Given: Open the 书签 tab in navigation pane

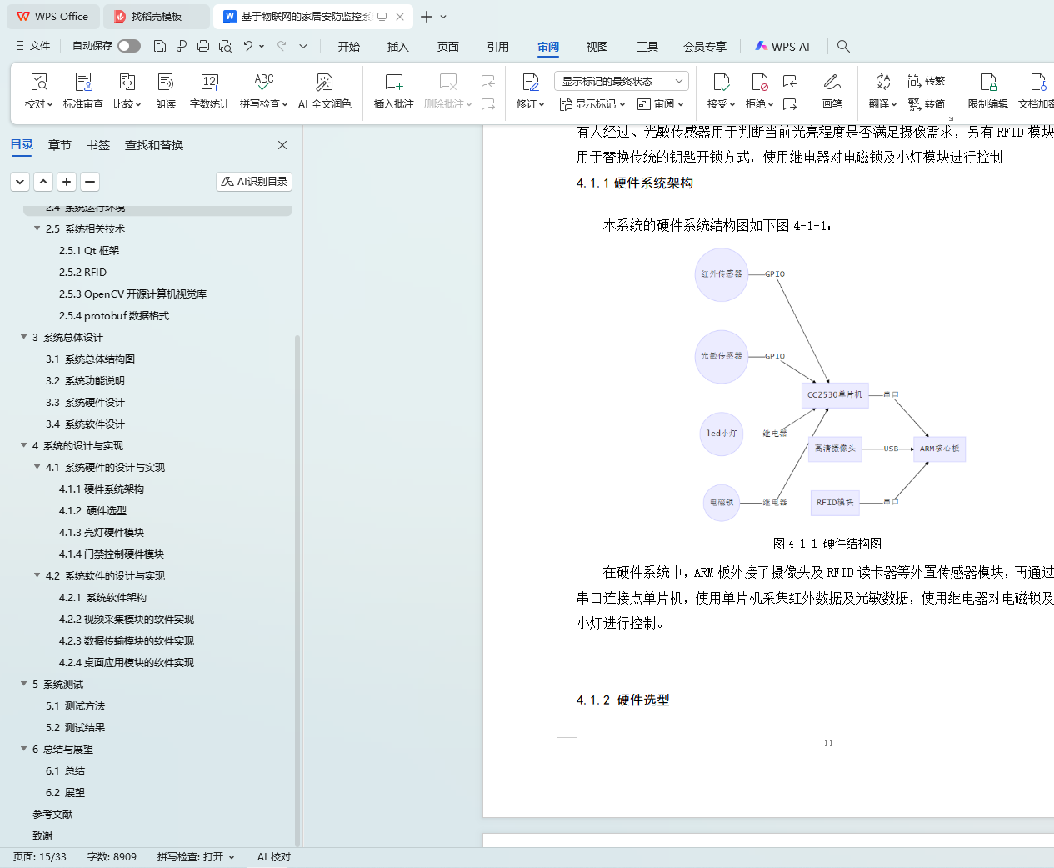Looking at the screenshot, I should [98, 145].
